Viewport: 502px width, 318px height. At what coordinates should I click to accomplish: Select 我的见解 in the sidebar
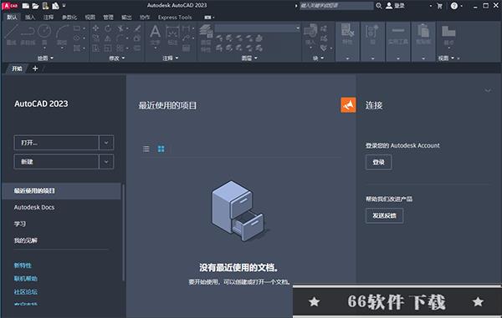coord(26,240)
